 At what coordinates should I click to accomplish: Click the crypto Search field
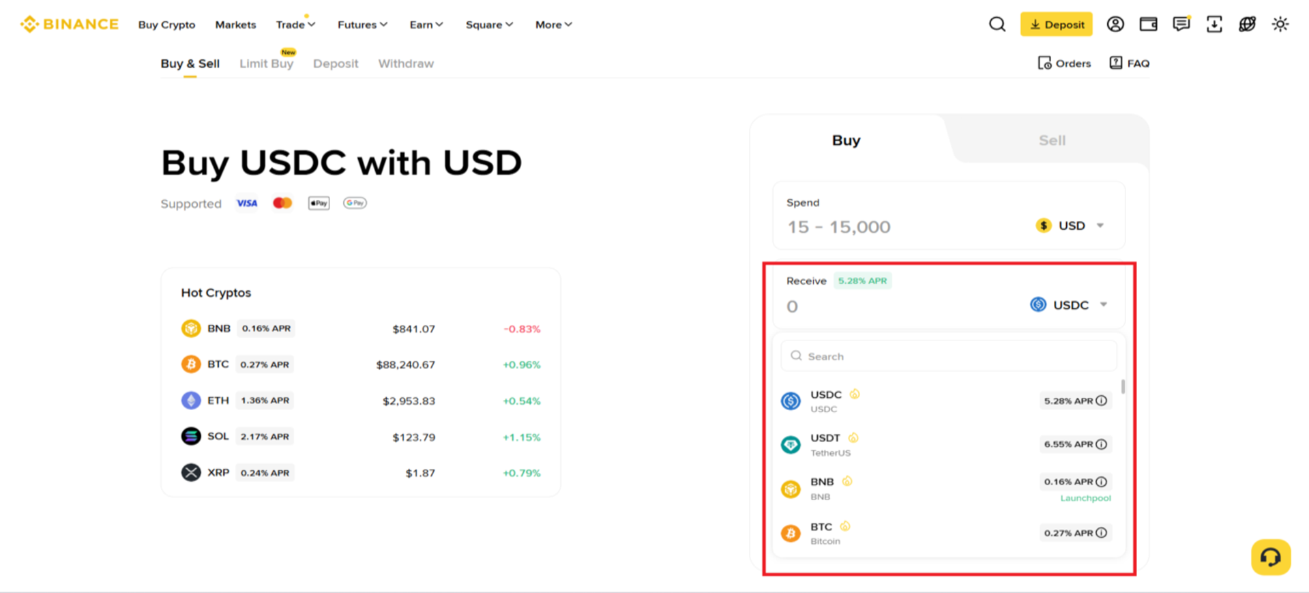pyautogui.click(x=949, y=356)
